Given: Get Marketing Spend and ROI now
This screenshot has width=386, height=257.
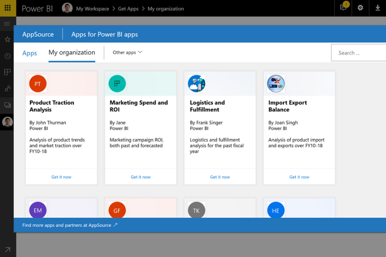Looking at the screenshot, I should pos(141,177).
